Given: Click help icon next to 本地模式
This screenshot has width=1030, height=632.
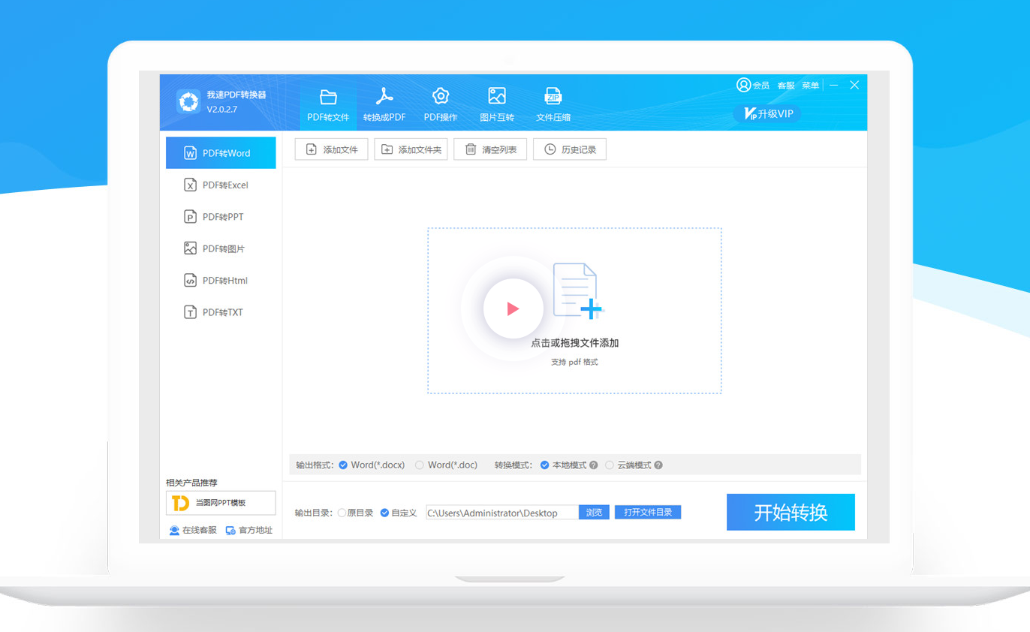Looking at the screenshot, I should [594, 465].
